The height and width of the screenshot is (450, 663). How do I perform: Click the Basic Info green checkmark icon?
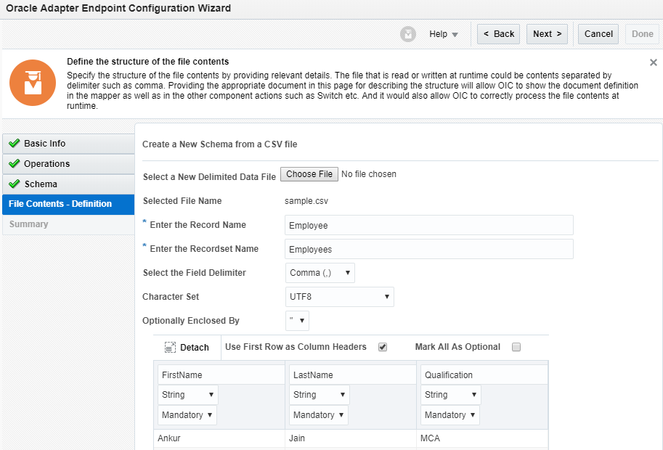[x=14, y=144]
